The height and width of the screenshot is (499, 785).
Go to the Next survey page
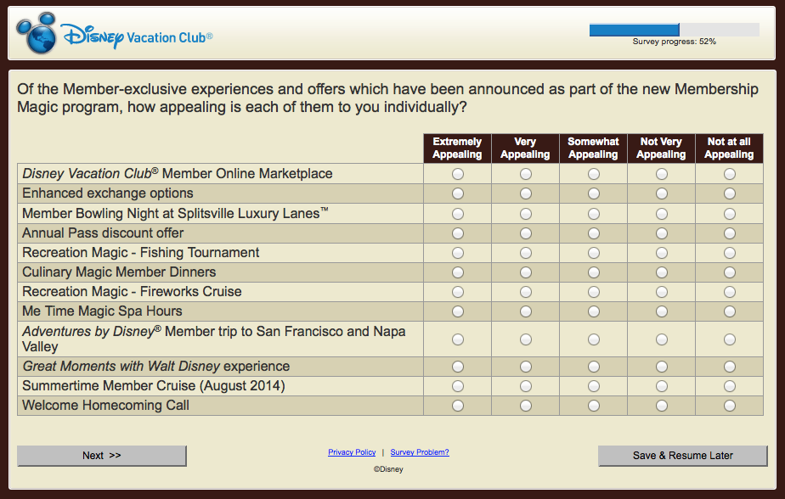click(x=102, y=456)
